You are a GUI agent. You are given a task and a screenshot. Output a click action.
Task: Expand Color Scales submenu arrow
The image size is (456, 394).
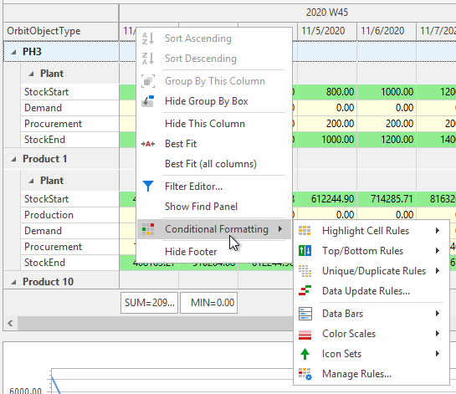coord(438,334)
